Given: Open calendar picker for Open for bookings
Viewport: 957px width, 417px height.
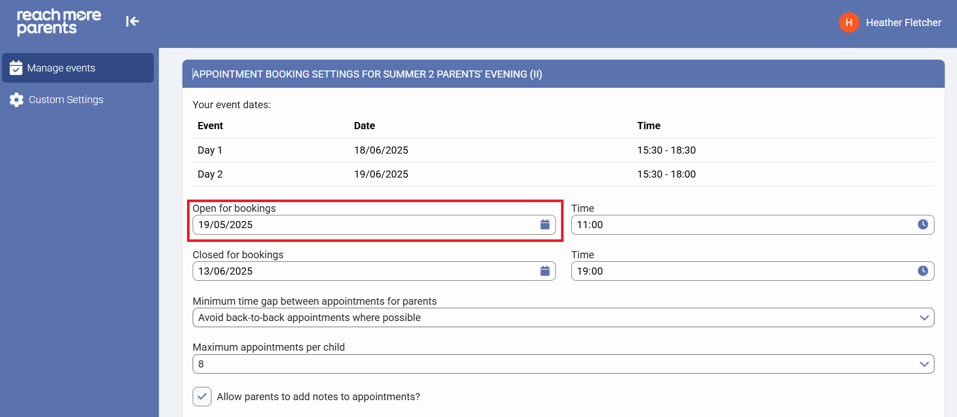Looking at the screenshot, I should click(545, 225).
